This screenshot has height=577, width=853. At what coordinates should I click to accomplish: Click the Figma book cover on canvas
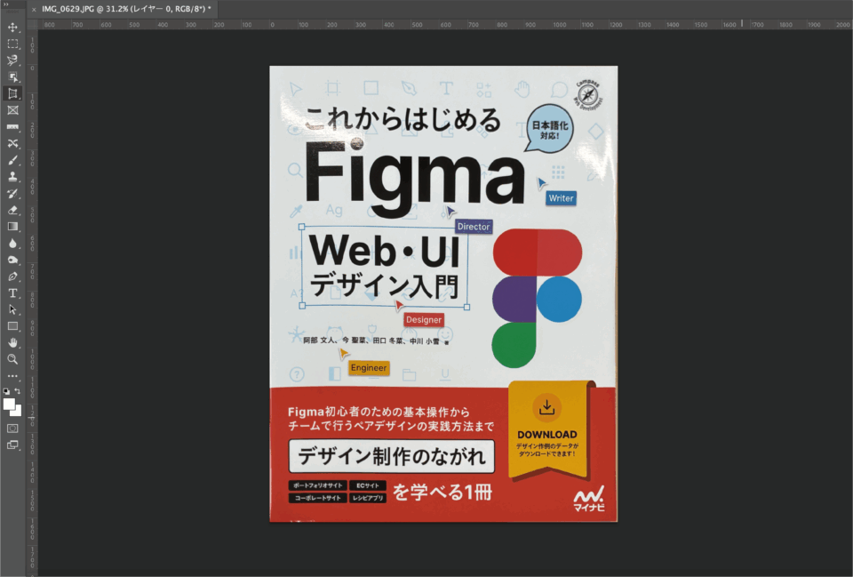(443, 294)
